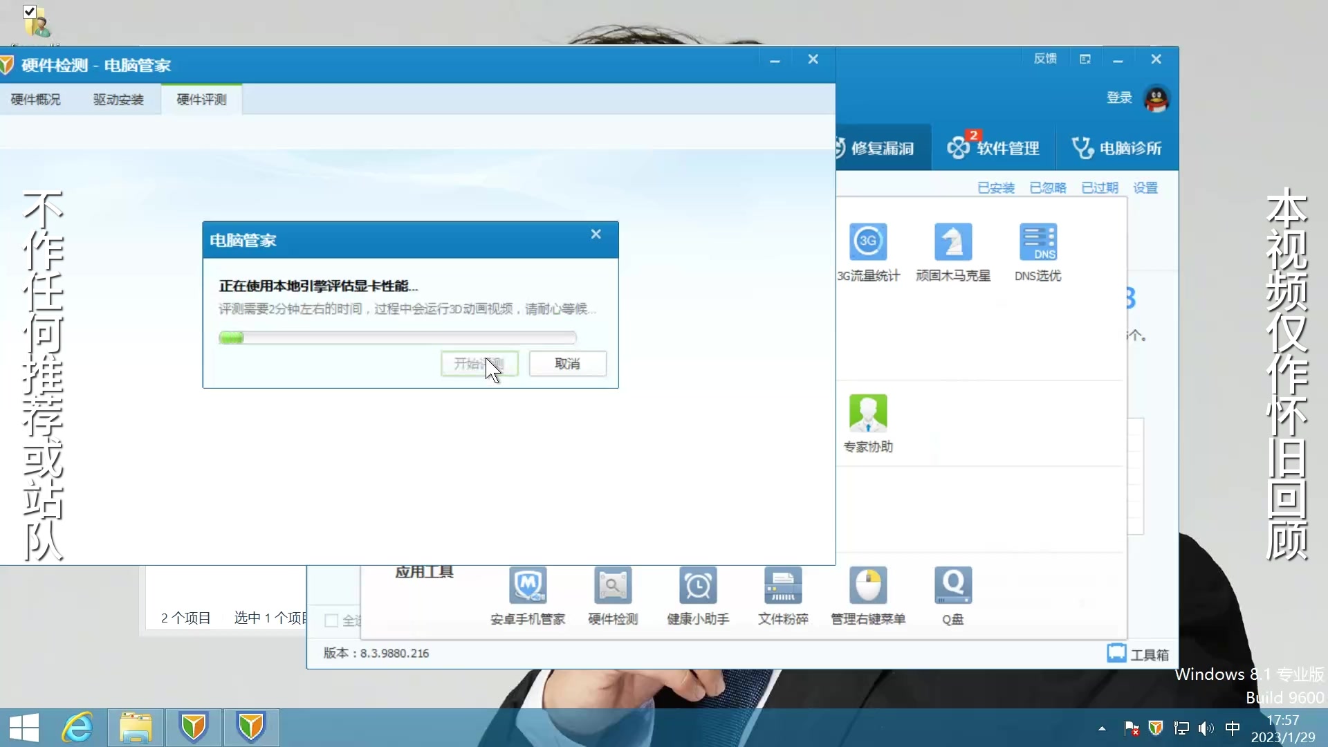1328x747 pixels.
Task: Click the 取消 button in the dialog
Action: (x=568, y=364)
